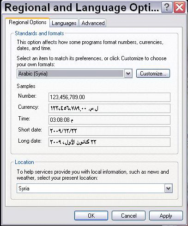Open the Languages tab
Viewport: 188px width, 226px height.
(64, 23)
